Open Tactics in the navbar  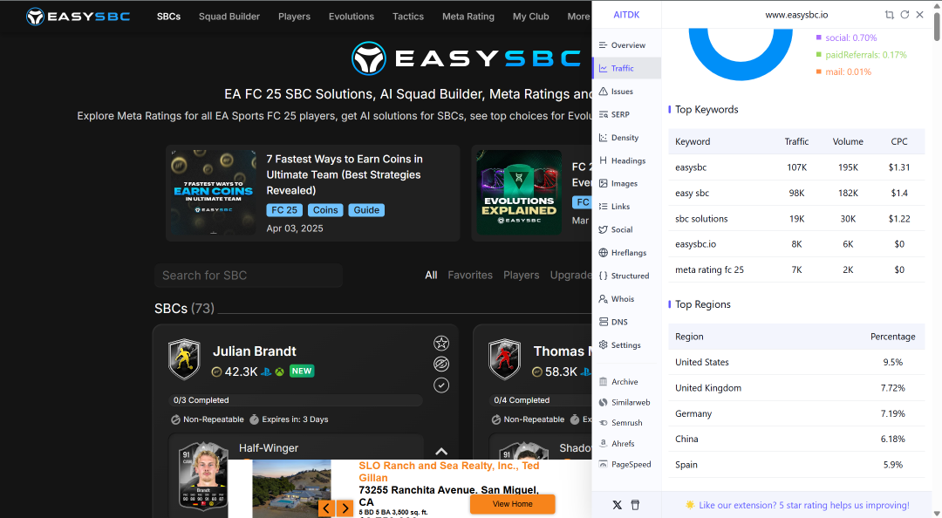[x=408, y=17]
